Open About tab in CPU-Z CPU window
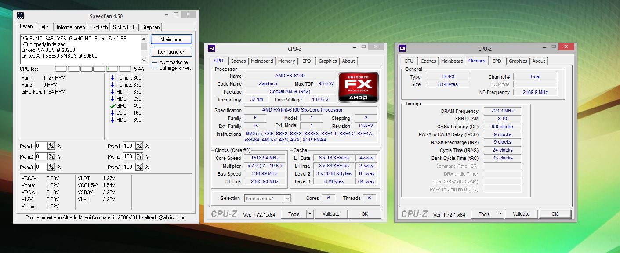This screenshot has width=620, height=253. [348, 61]
